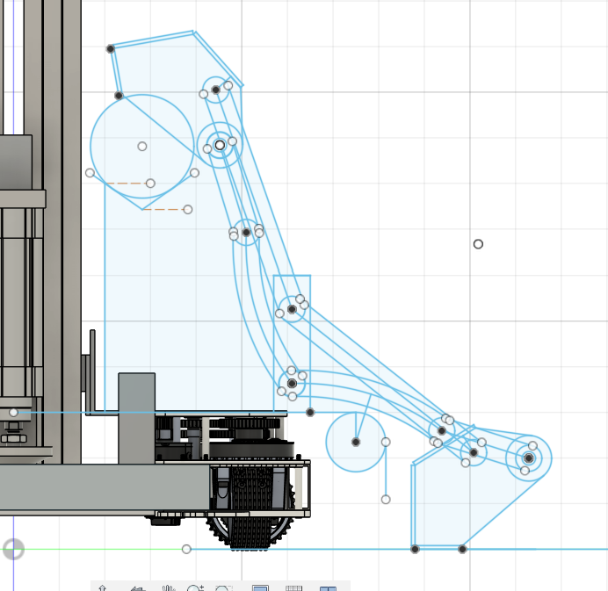Select the robot's treaded drive wheel
Viewport: 608px width, 591px height.
pos(250,509)
